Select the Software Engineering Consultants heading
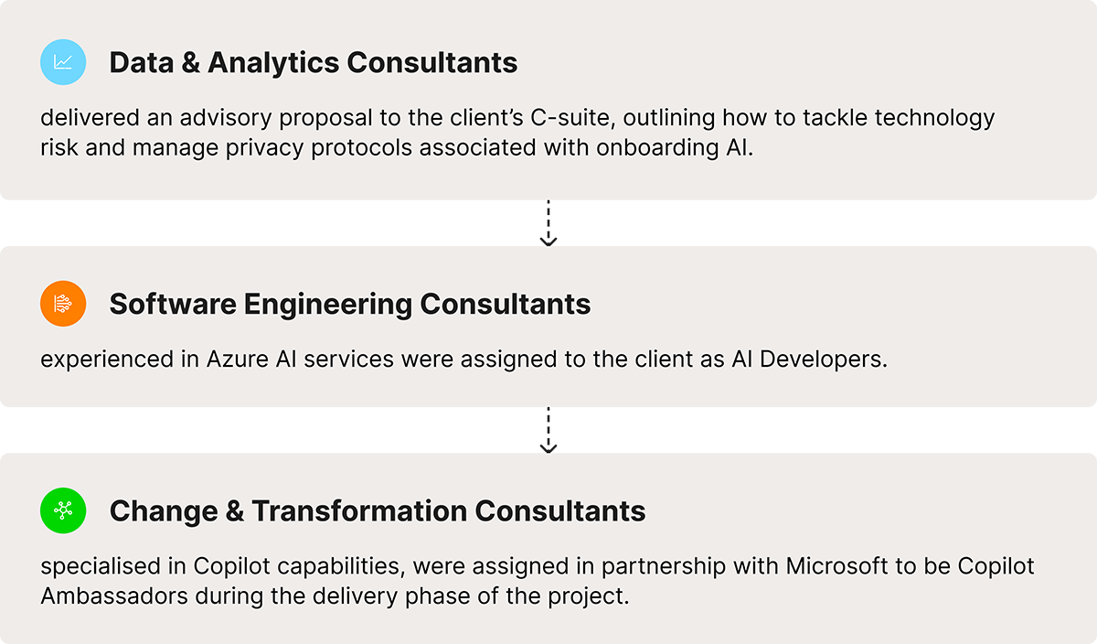 349,304
